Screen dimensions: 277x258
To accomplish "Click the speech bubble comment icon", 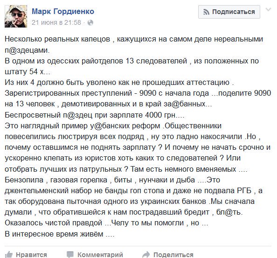I will click(70, 255).
